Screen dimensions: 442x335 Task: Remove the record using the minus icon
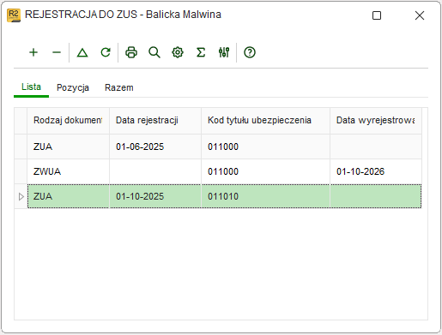click(57, 52)
